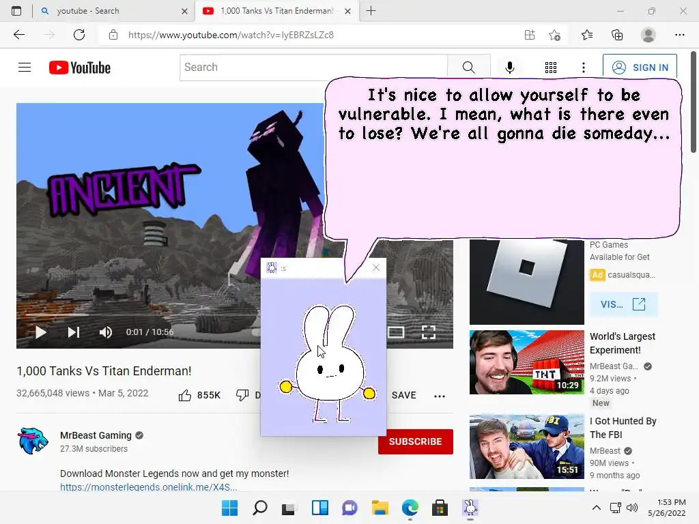The height and width of the screenshot is (524, 699).
Task: Open taskbar Search
Action: 260,508
